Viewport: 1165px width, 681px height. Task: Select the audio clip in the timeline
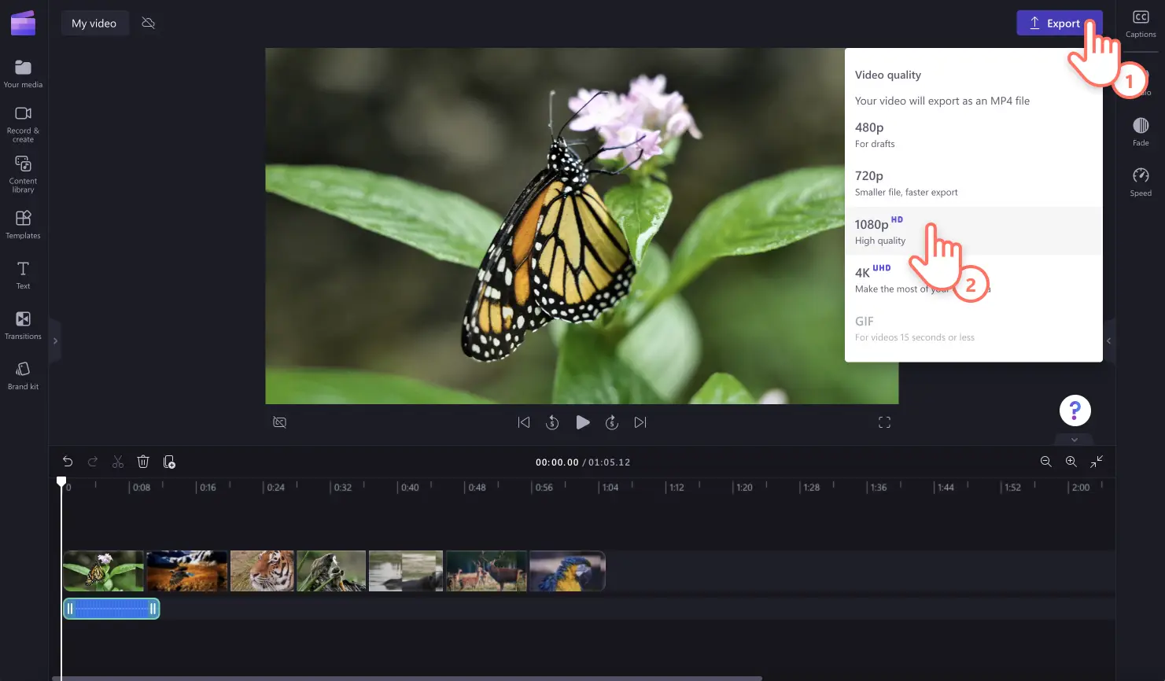[111, 608]
